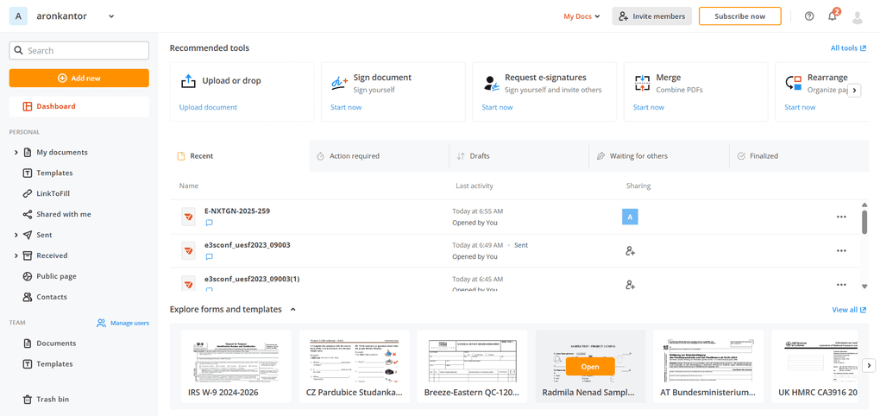Expand the My documents tree arrow

[x=16, y=152]
